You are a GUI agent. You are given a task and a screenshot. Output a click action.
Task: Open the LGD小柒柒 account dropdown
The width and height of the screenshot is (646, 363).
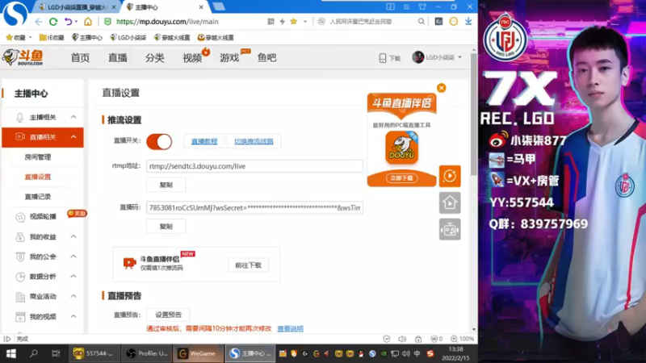pyautogui.click(x=437, y=57)
